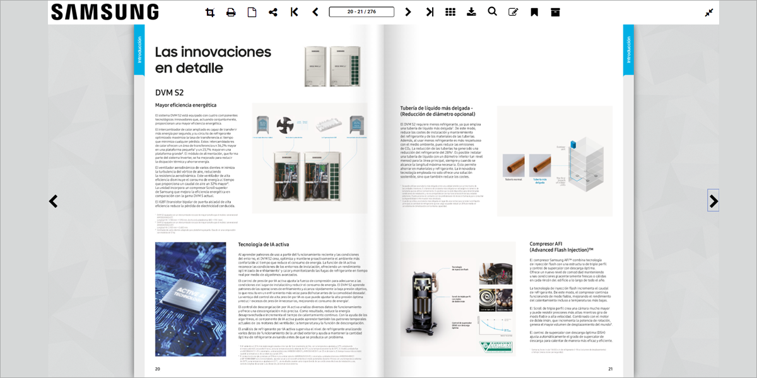The height and width of the screenshot is (378, 757).
Task: Click the page number field 20 - 21 / 276
Action: [361, 12]
